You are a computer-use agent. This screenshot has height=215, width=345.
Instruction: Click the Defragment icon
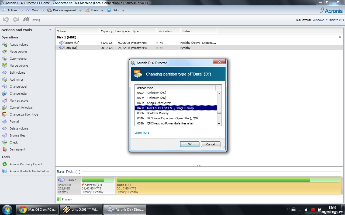point(5,149)
